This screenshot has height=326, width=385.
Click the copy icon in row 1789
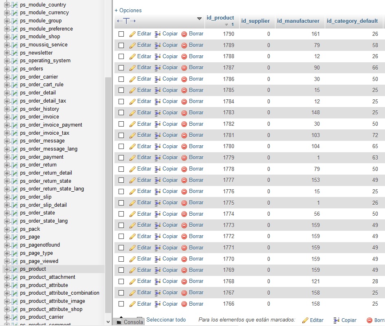point(158,46)
